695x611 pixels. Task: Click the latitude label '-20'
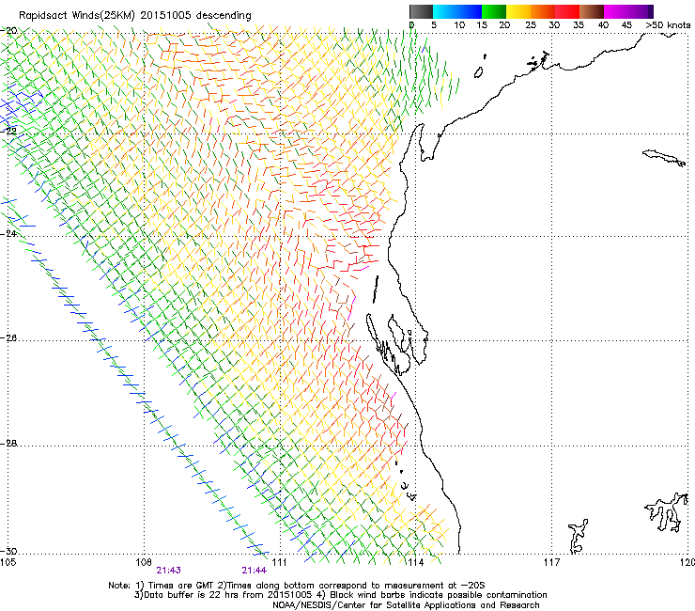9,31
